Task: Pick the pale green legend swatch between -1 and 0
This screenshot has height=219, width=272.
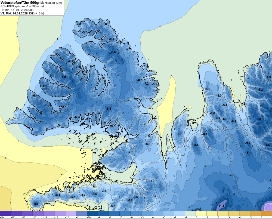Action: click(190, 214)
